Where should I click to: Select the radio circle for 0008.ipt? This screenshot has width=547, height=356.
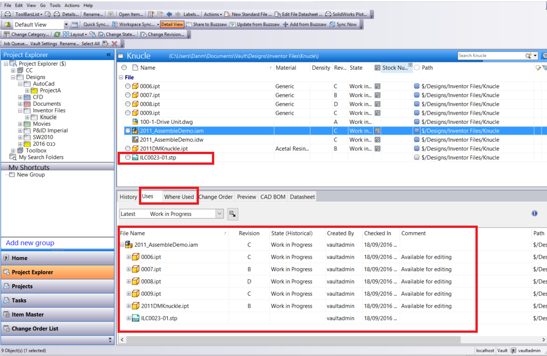tap(128, 104)
